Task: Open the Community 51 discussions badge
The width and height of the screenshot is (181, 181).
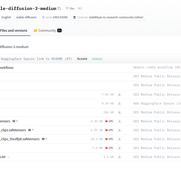Action: point(59,30)
